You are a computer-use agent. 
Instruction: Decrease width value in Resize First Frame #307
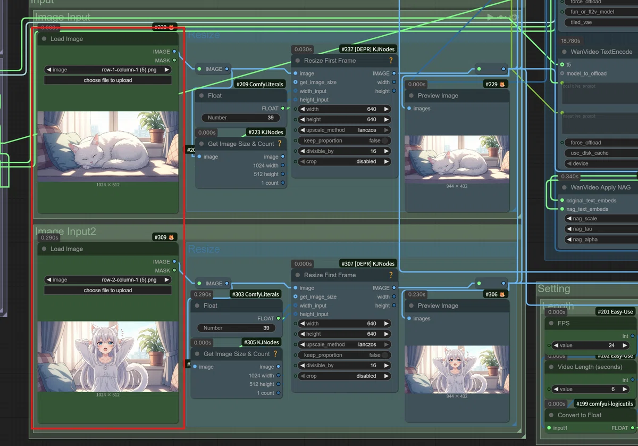pos(303,324)
